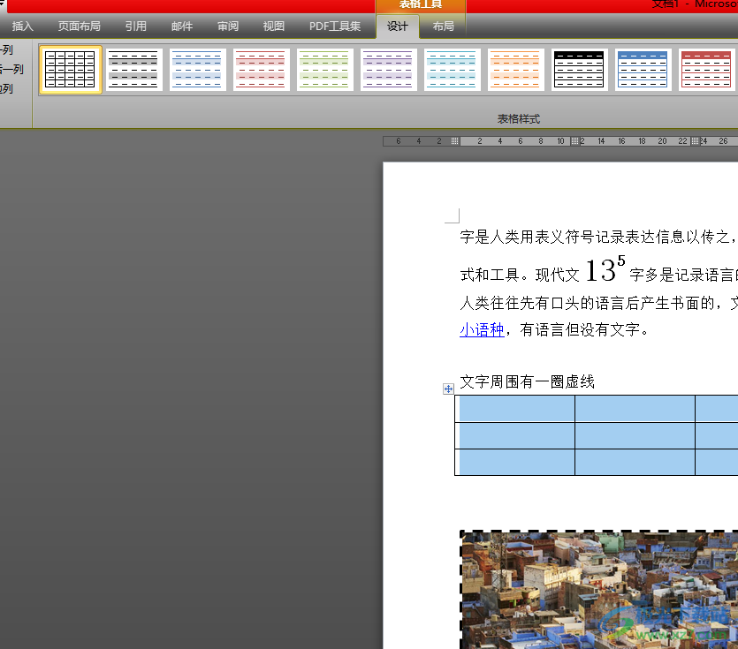Screen dimensions: 738x649
Task: Apply the black header Light List style
Action: [580, 70]
